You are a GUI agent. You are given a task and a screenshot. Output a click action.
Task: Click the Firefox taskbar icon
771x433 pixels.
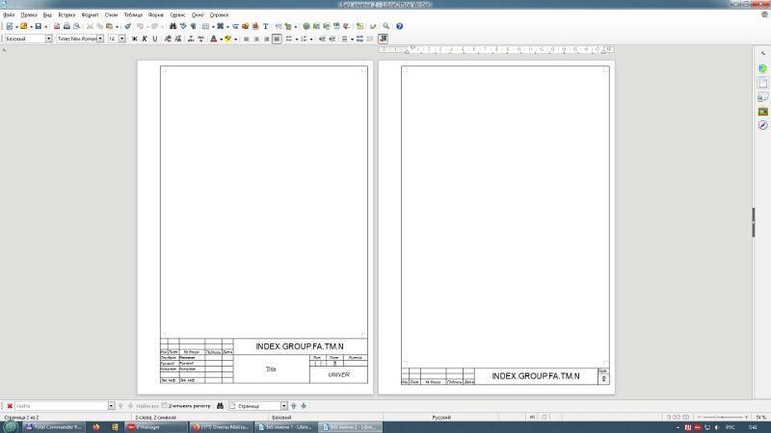(95, 427)
